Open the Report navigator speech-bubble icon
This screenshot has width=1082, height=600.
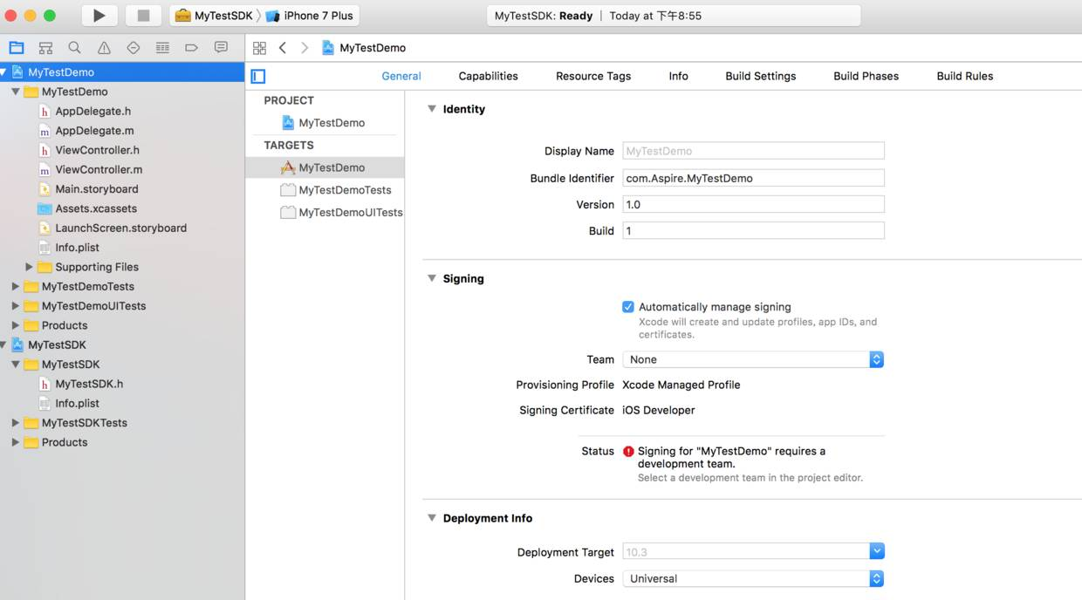point(221,48)
